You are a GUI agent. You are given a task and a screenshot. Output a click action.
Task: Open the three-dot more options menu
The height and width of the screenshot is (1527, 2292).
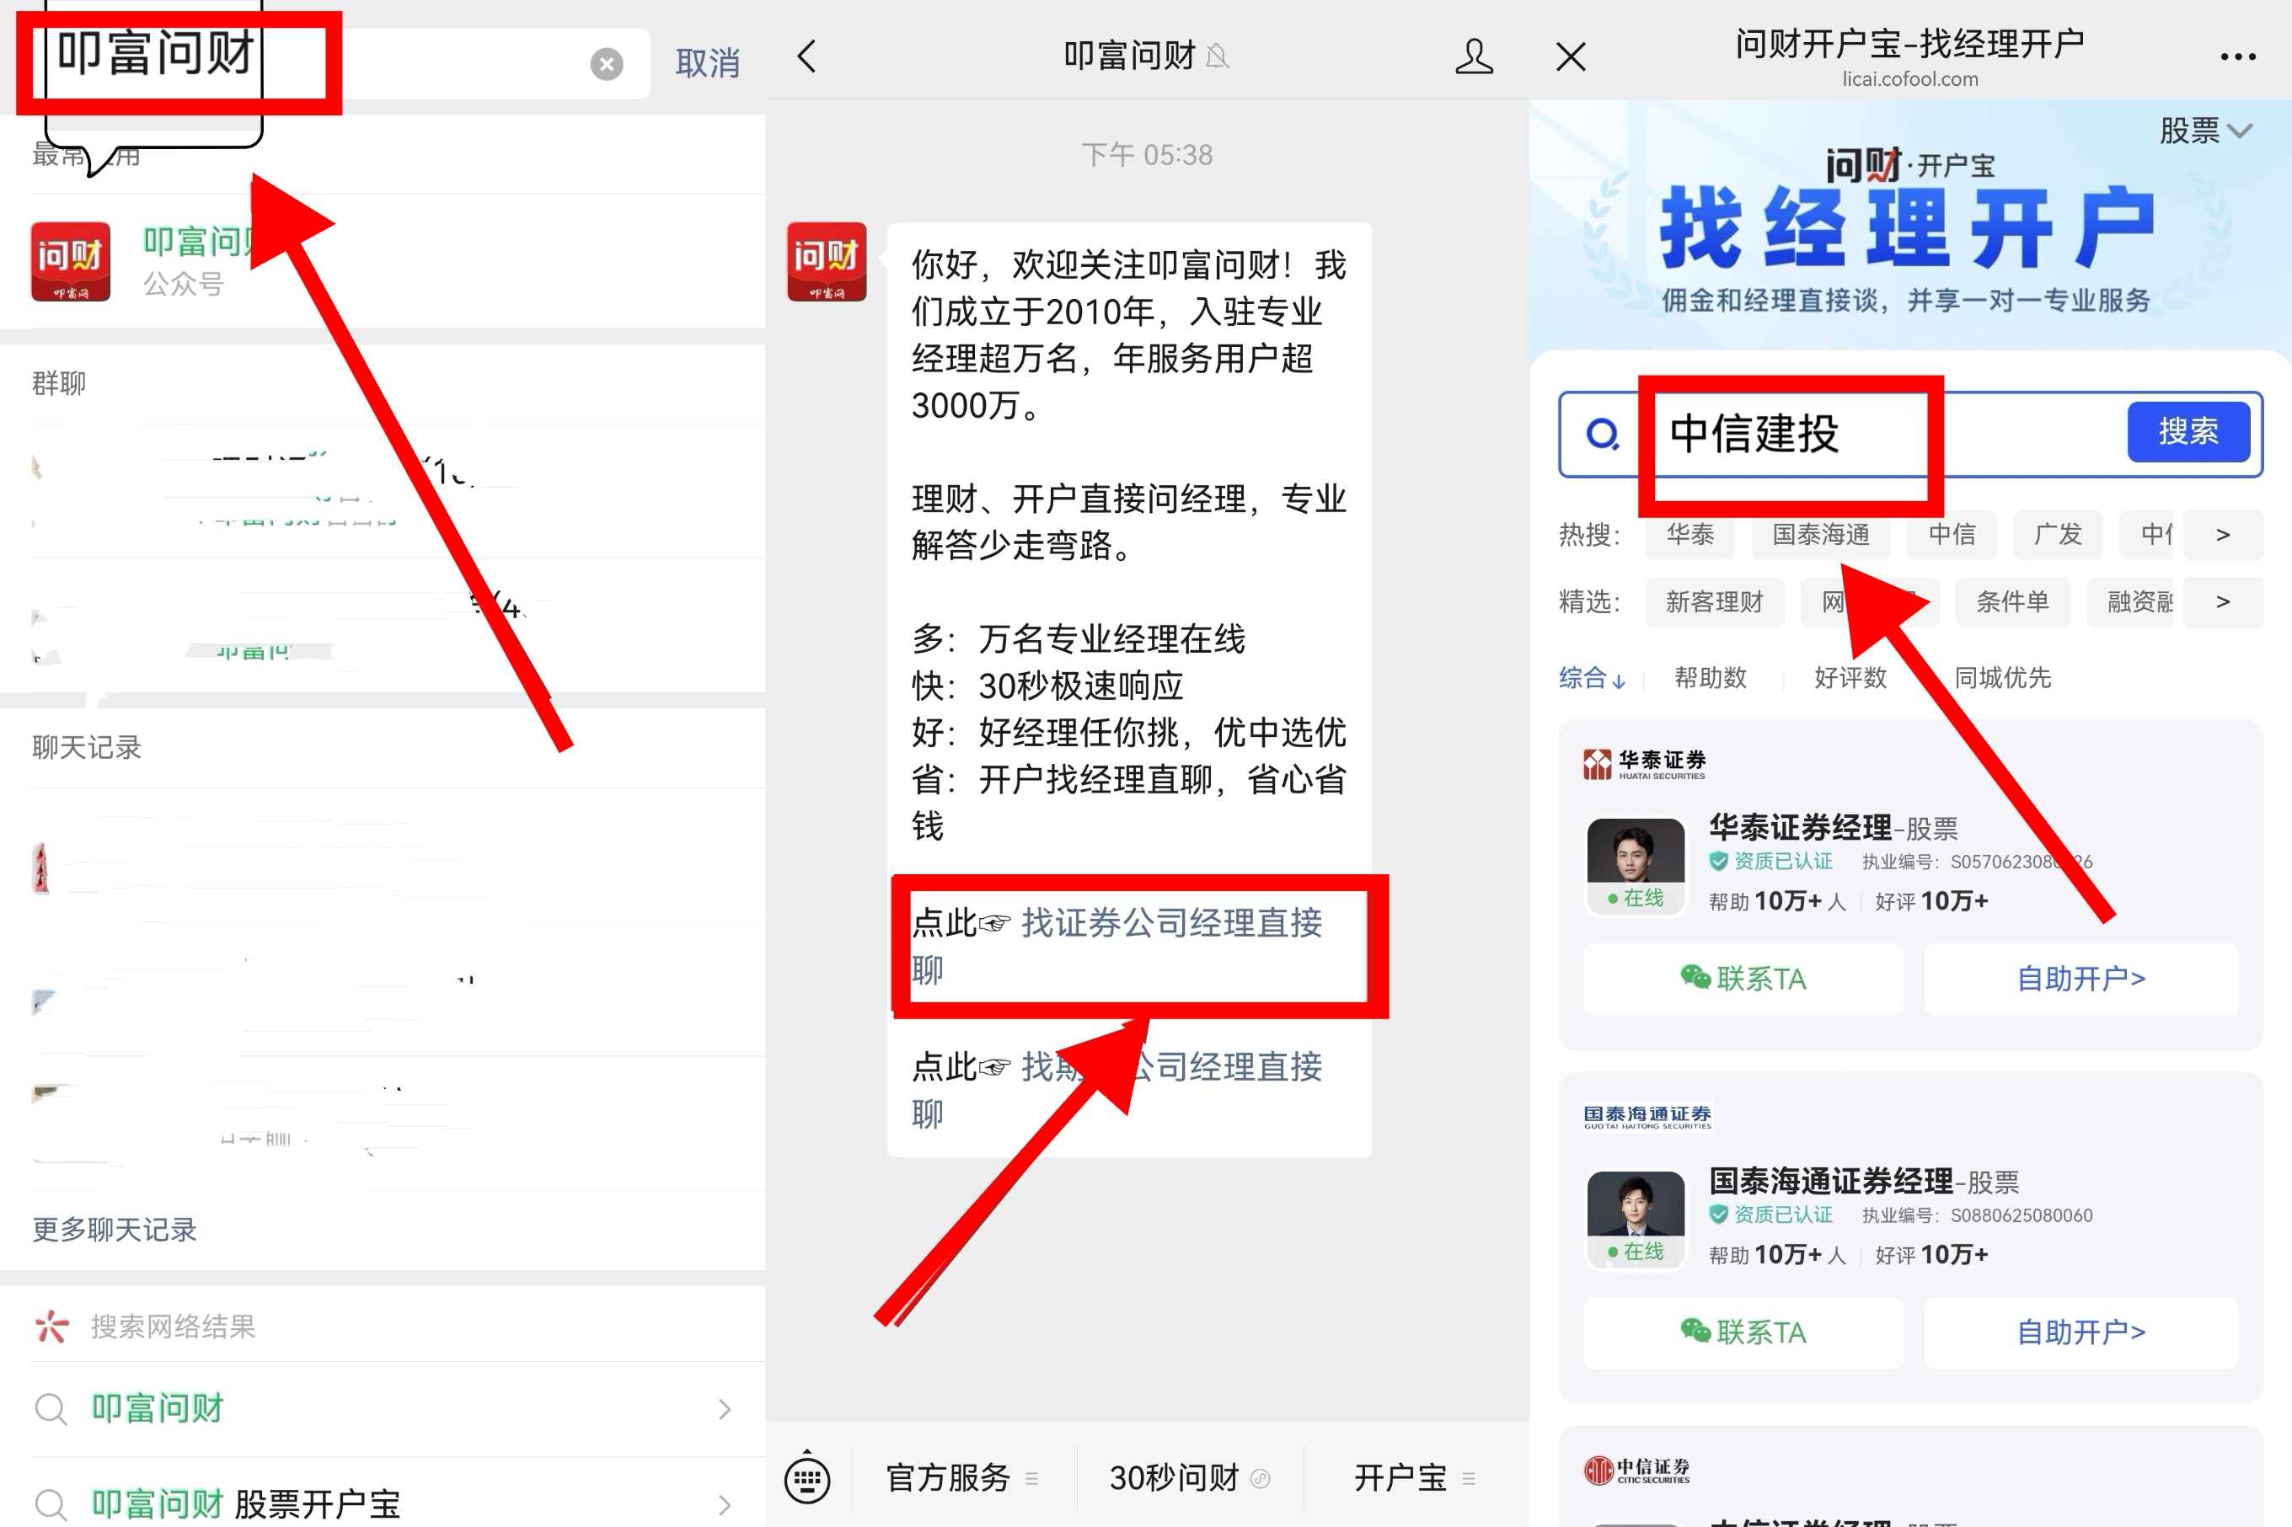pos(2237,56)
